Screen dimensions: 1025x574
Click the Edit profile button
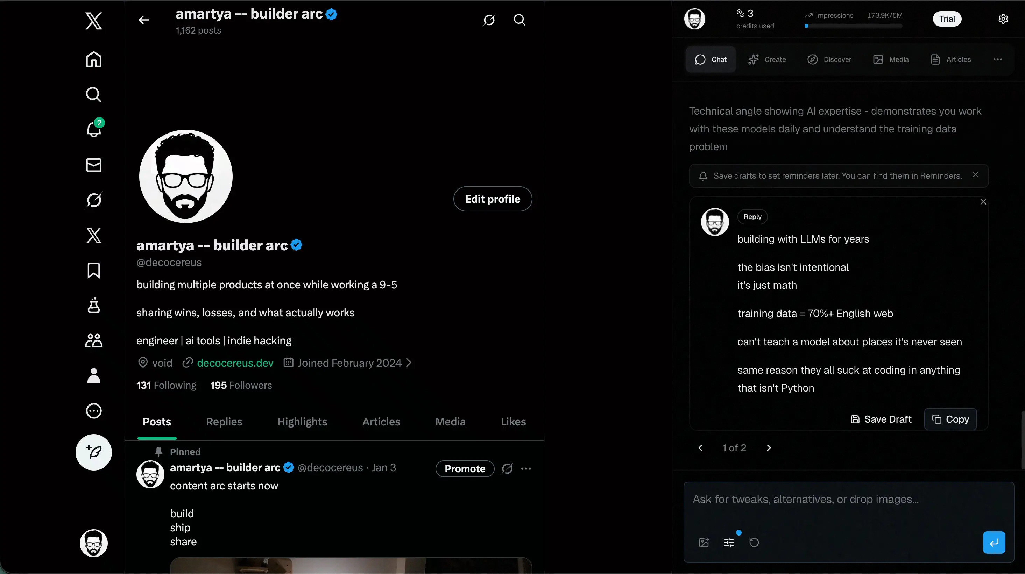(493, 199)
